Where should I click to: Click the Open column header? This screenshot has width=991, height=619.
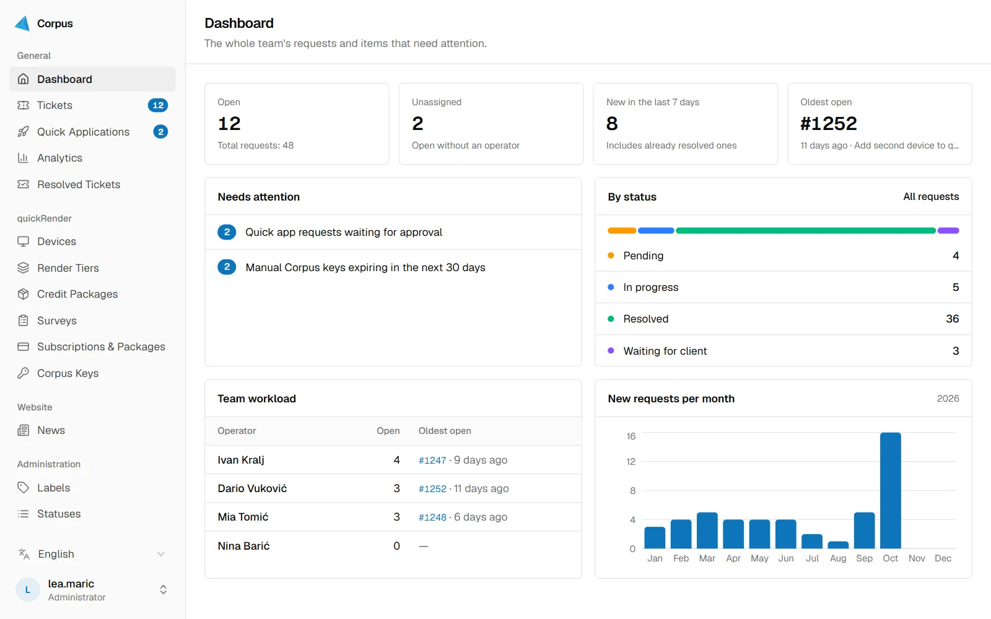(388, 431)
